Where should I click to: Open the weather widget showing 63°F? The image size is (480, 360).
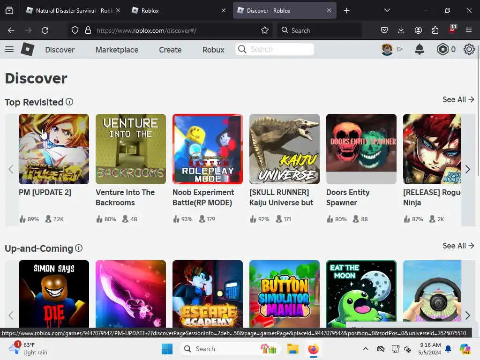click(29, 349)
